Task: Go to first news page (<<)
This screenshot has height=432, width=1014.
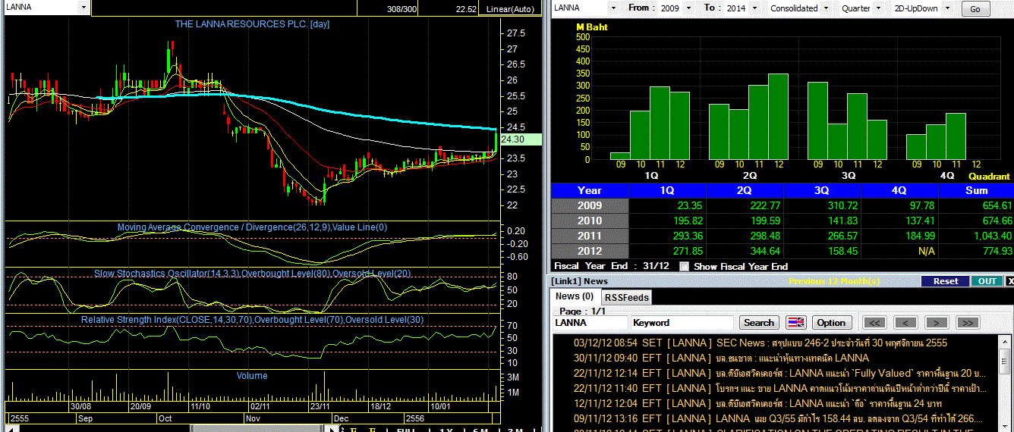Action: coord(875,322)
